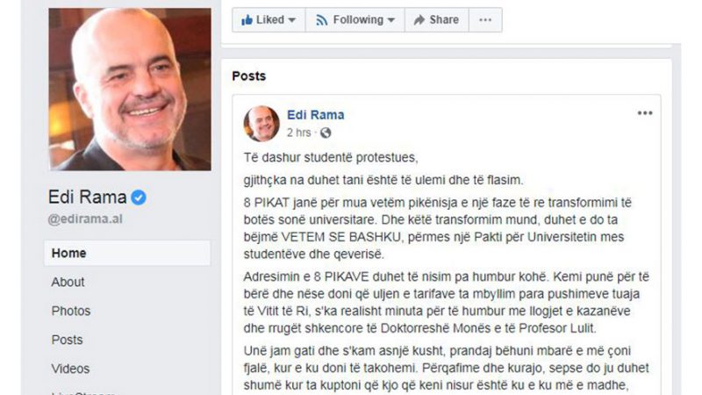The width and height of the screenshot is (702, 395).
Task: Click the Edi Rama author name link
Action: pyautogui.click(x=316, y=115)
